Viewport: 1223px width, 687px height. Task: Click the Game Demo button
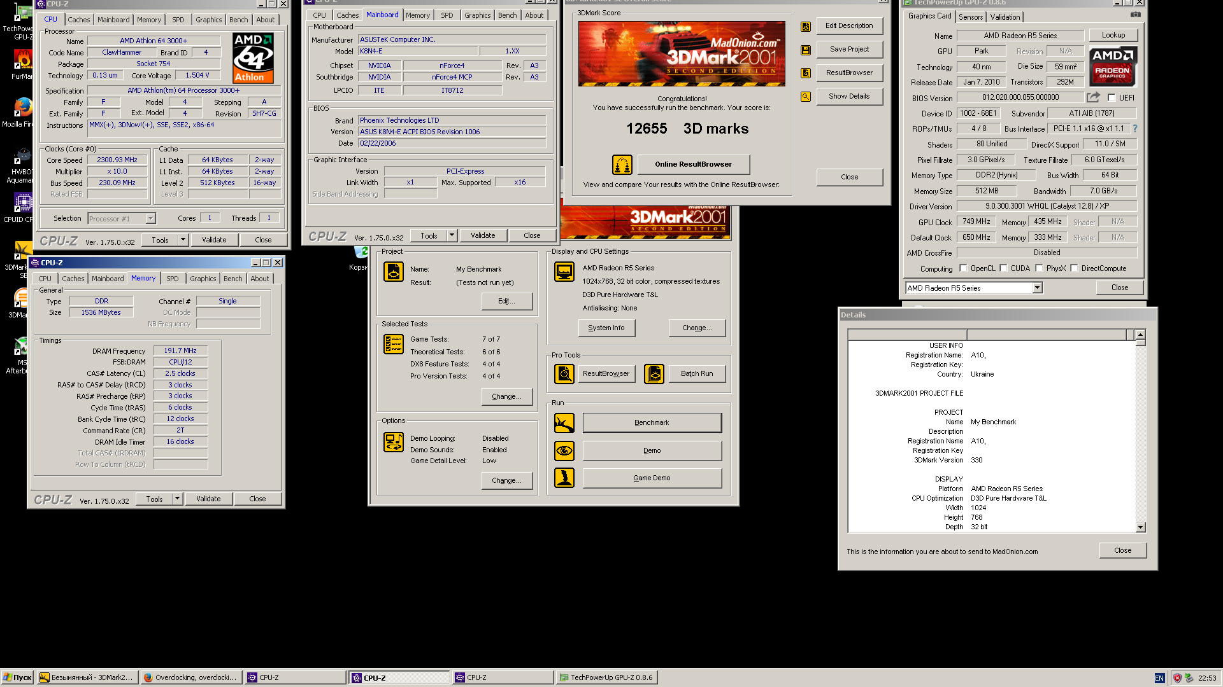[652, 478]
